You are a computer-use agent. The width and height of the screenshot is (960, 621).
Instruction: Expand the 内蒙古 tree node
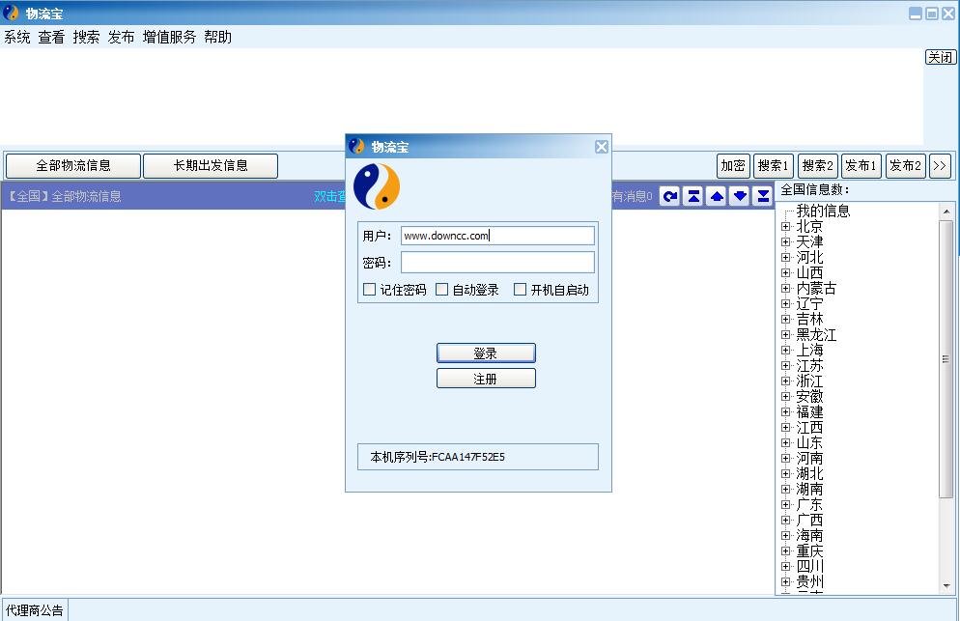click(786, 289)
